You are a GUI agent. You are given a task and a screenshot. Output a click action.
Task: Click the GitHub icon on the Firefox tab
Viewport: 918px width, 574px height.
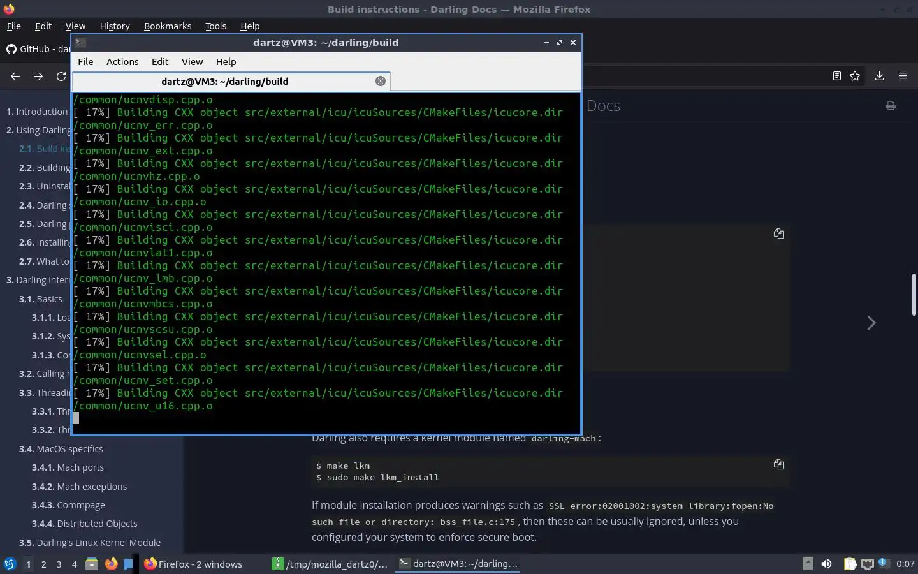pyautogui.click(x=11, y=49)
